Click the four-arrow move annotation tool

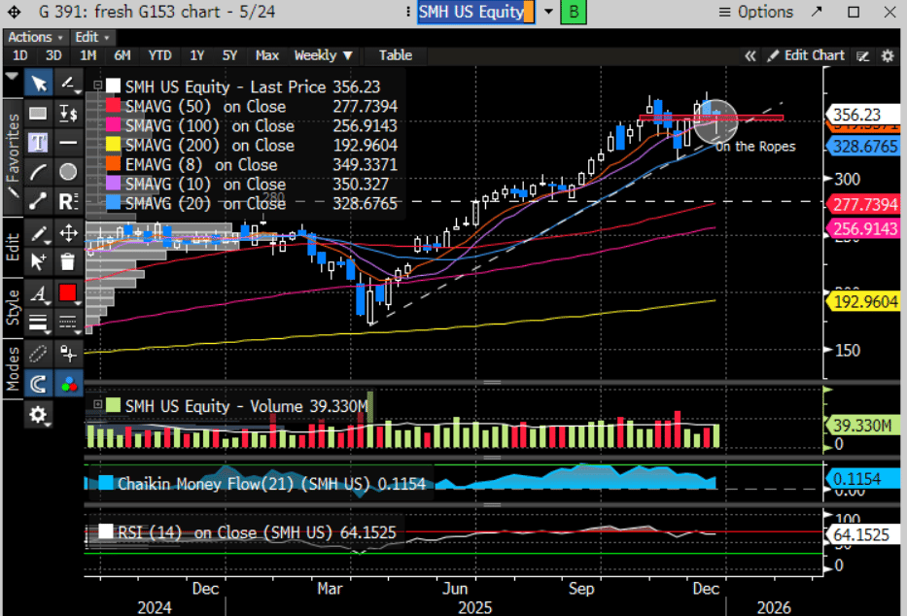69,233
